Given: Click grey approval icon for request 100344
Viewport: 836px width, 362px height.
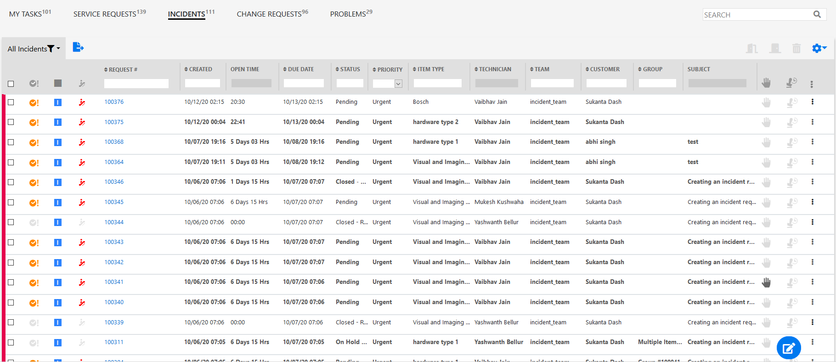Looking at the screenshot, I should pyautogui.click(x=34, y=223).
